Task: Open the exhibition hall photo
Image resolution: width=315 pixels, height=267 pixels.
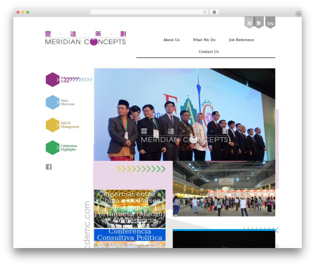Action: click(224, 189)
